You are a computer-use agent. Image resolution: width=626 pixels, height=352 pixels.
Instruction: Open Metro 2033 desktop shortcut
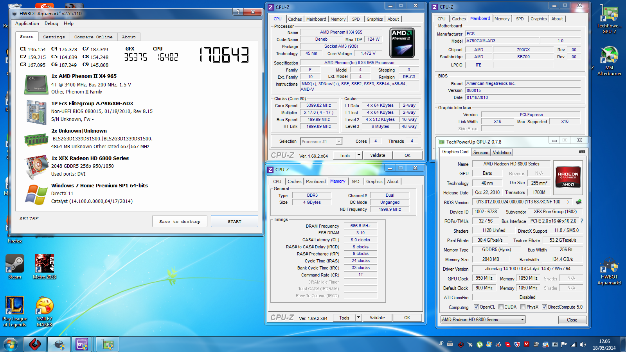[x=45, y=266]
